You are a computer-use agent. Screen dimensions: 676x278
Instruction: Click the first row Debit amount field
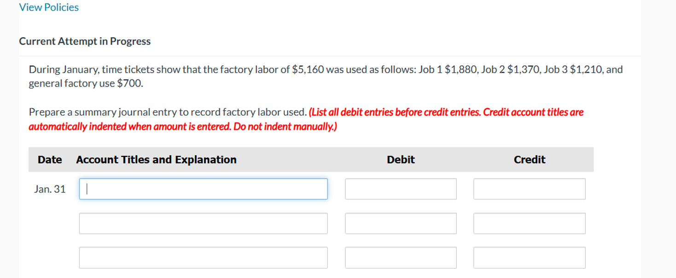[400, 189]
